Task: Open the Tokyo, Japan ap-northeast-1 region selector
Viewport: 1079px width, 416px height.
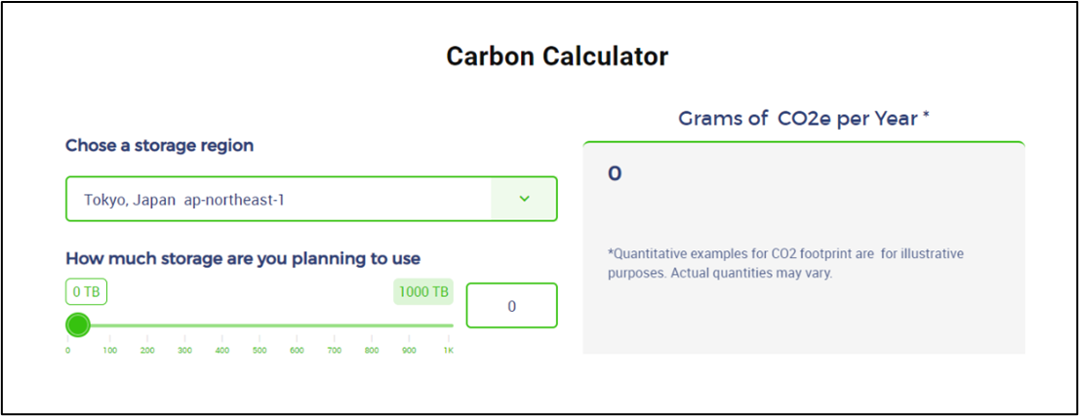Action: pyautogui.click(x=278, y=199)
